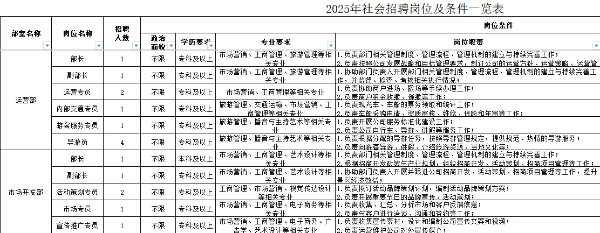
Task: Click the 部室名称 header text
Action: pyautogui.click(x=26, y=33)
